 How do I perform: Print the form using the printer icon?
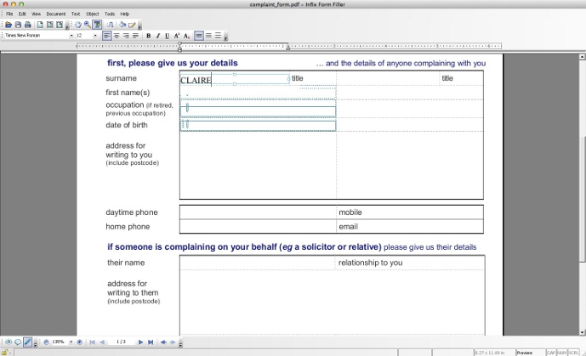pos(28,25)
